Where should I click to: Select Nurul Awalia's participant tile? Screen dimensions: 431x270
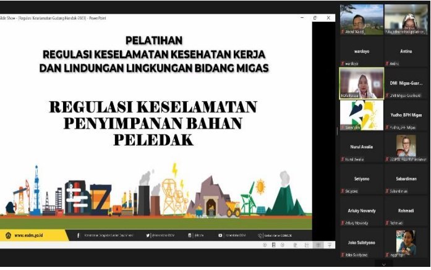361,147
